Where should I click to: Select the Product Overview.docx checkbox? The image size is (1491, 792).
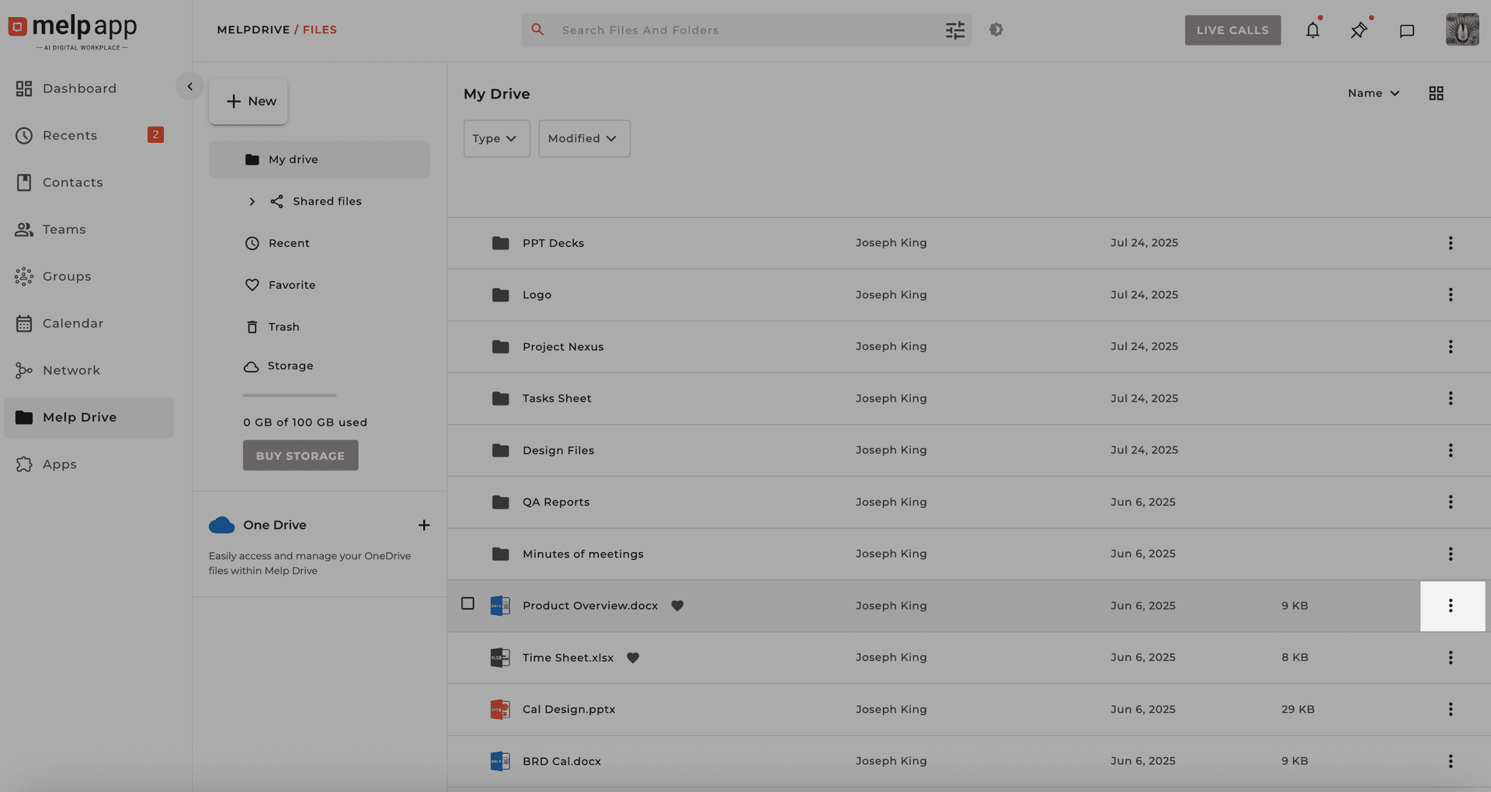click(467, 603)
